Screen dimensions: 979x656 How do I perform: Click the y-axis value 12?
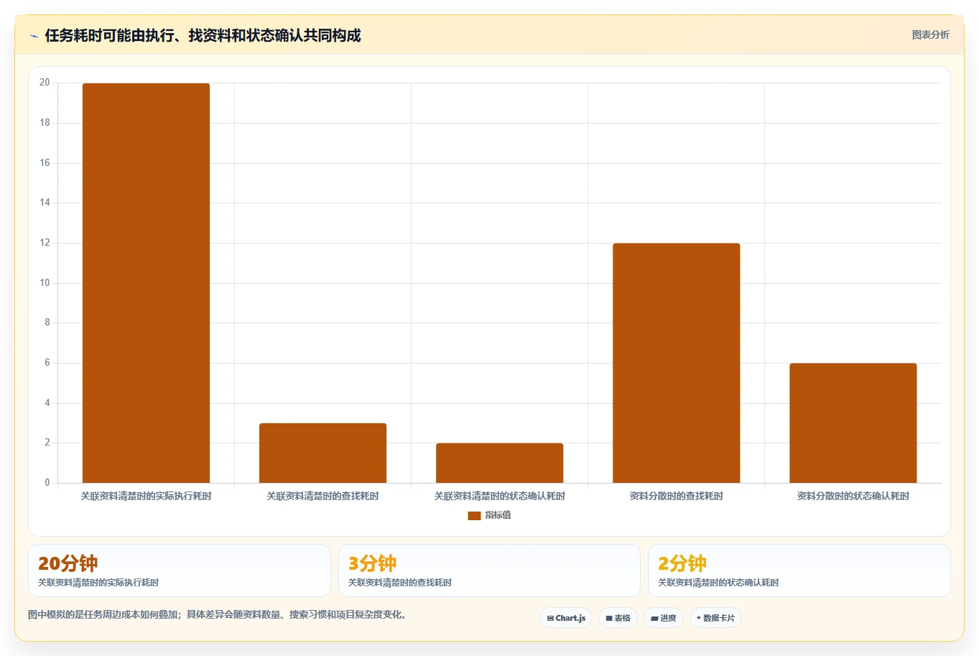click(x=45, y=243)
